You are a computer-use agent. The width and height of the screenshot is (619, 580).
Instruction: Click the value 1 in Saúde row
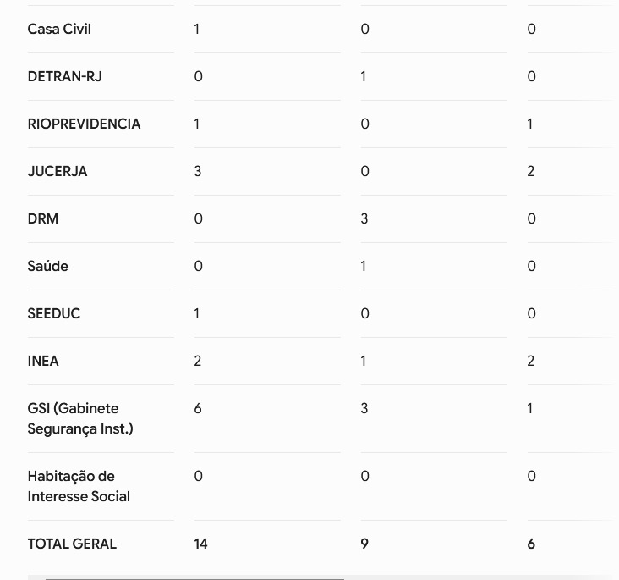tap(363, 266)
